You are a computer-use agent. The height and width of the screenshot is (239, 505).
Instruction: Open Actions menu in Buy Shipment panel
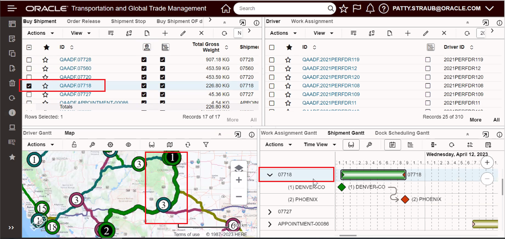pos(41,33)
